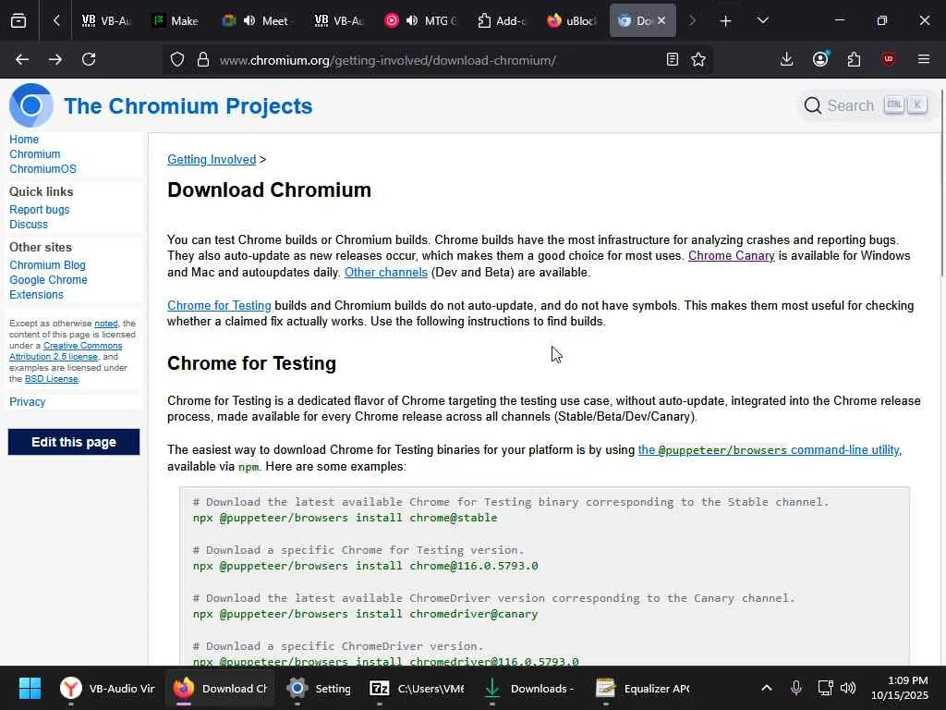Expand the system tray hidden icons
This screenshot has height=710, width=946.
(x=766, y=688)
